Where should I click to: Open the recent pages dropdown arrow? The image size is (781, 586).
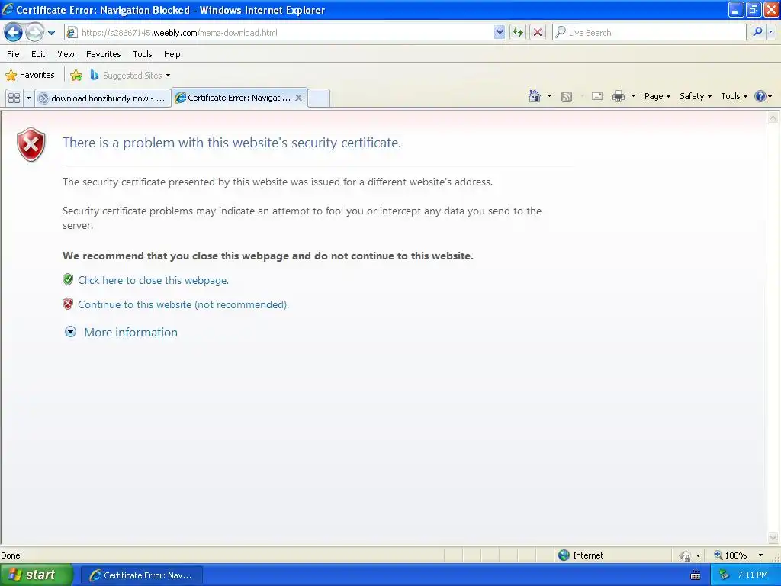coord(51,33)
